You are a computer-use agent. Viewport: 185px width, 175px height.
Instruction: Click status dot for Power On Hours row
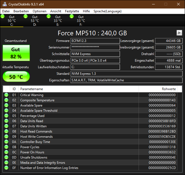point(6,152)
